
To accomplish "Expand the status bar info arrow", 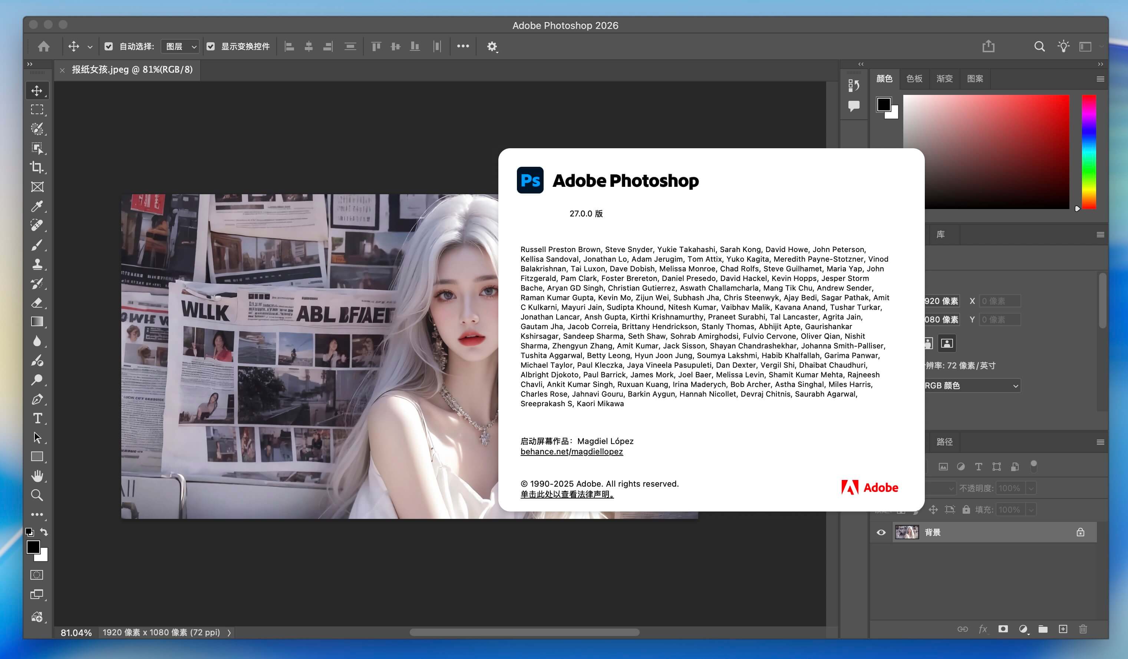I will (229, 633).
